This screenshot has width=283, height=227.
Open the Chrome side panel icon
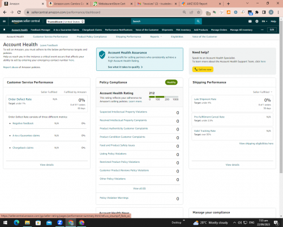[264, 12]
